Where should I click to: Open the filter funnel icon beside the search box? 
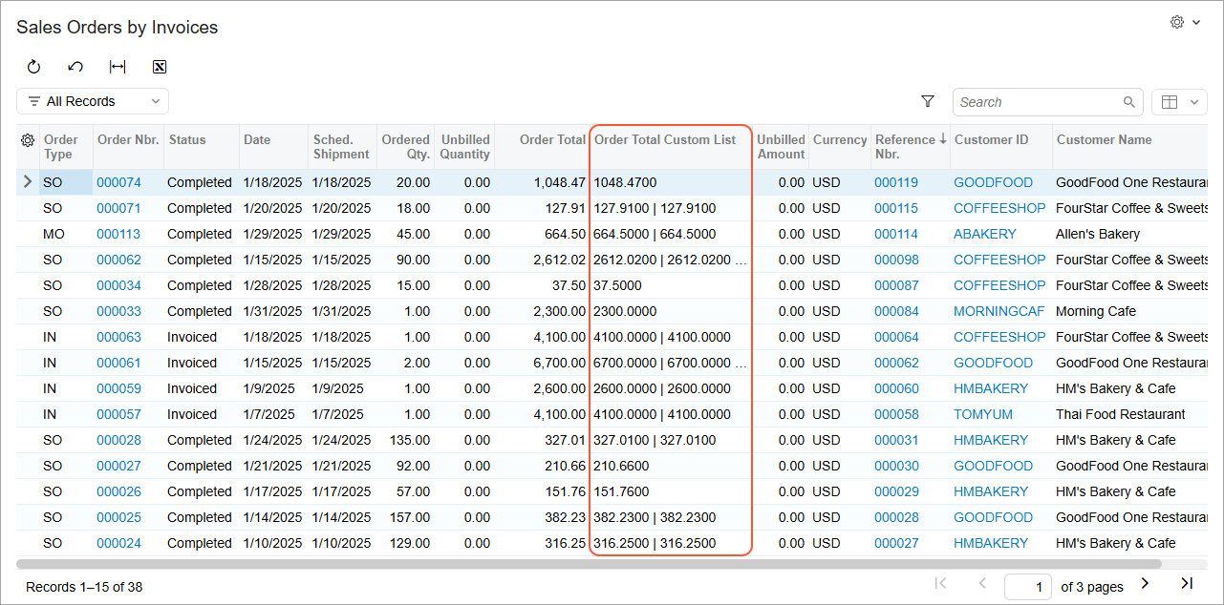click(x=927, y=101)
